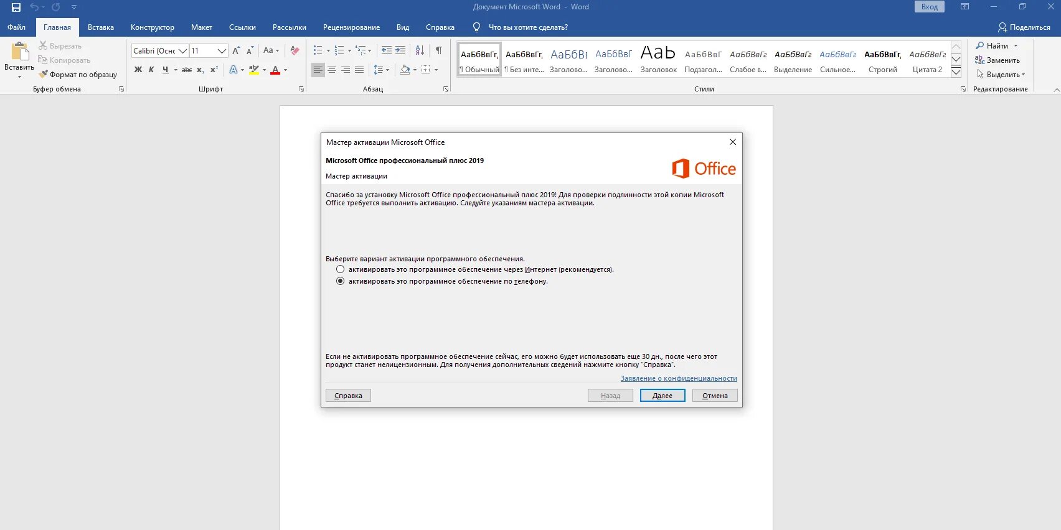Image resolution: width=1061 pixels, height=530 pixels.
Task: Decrease paragraph indent icon
Action: coord(387,51)
